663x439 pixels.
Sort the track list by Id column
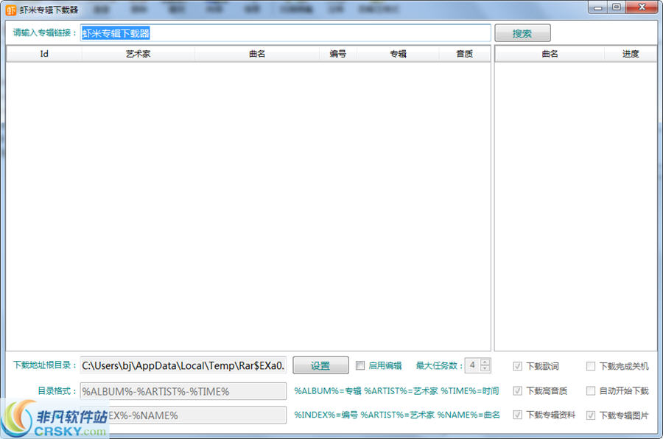44,54
